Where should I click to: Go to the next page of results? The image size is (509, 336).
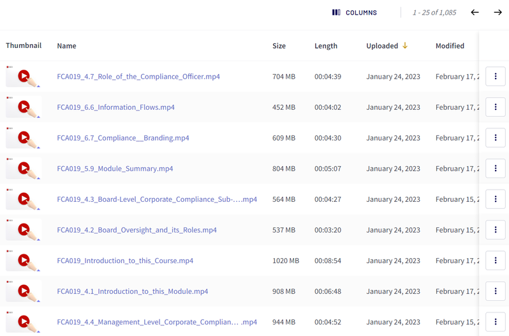[498, 13]
